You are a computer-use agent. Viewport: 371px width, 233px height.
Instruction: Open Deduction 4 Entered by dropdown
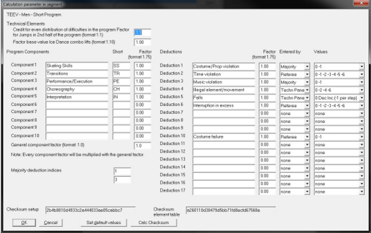point(307,90)
